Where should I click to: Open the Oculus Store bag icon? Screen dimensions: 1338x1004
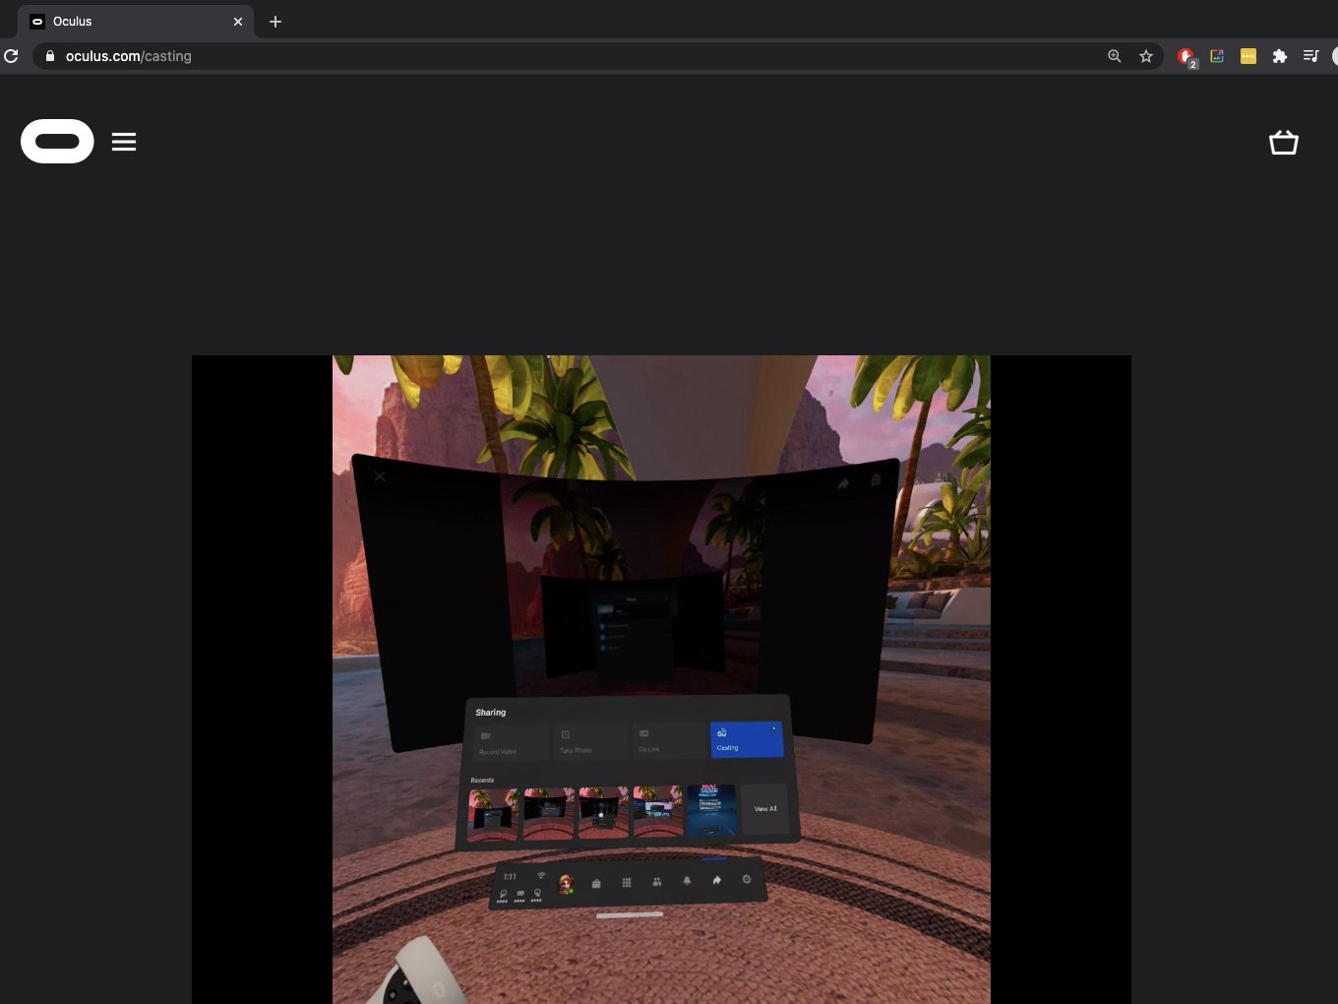tap(596, 882)
